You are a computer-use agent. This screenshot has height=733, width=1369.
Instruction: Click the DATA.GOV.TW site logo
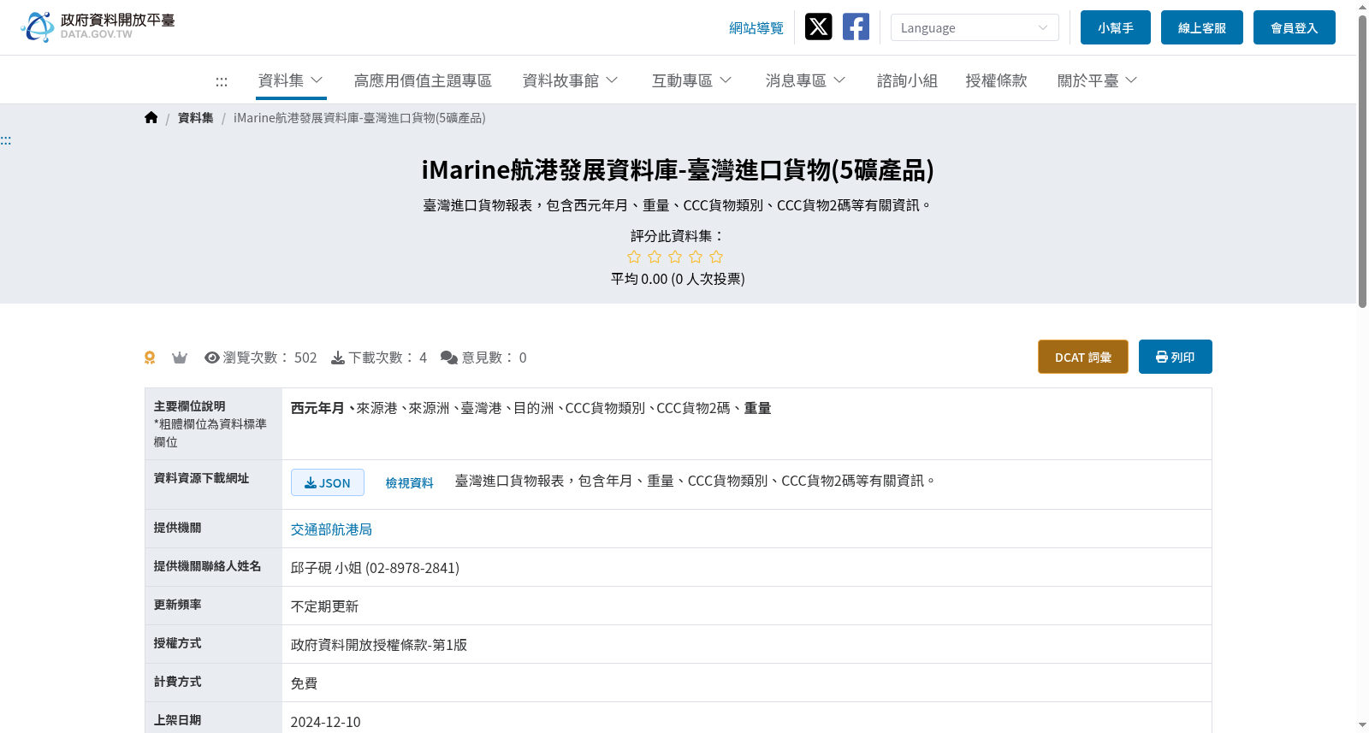tap(98, 27)
